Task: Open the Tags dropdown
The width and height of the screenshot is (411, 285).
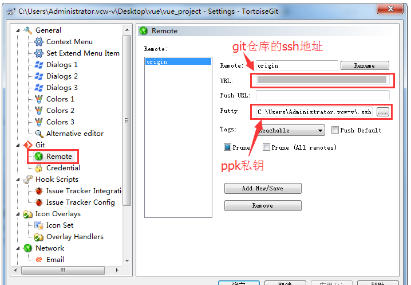Action: click(x=290, y=130)
